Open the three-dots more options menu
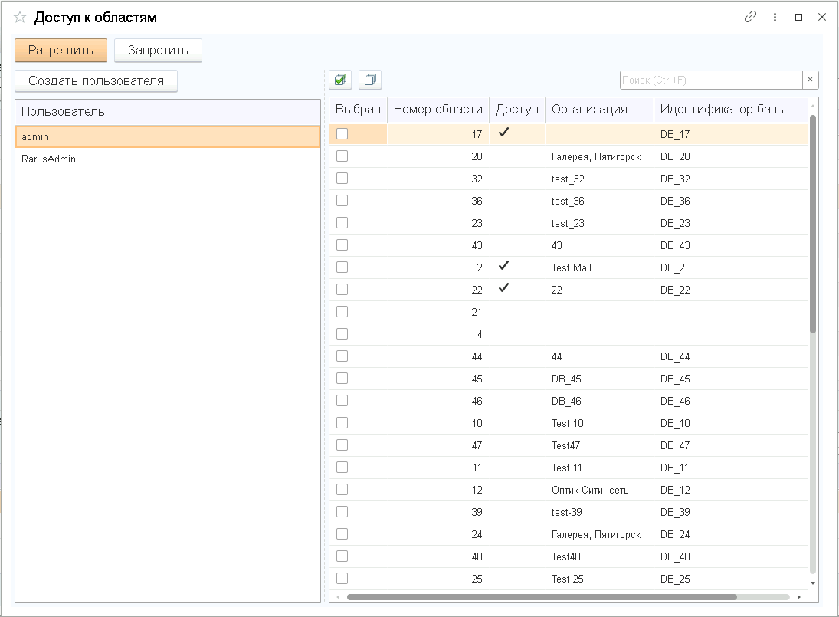The height and width of the screenshot is (617, 839). (x=775, y=17)
